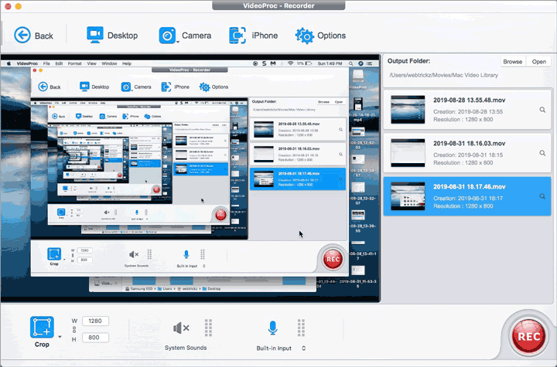The height and width of the screenshot is (367, 557).
Task: Click the View menu in the previewed macOS menu bar
Action: [91, 63]
